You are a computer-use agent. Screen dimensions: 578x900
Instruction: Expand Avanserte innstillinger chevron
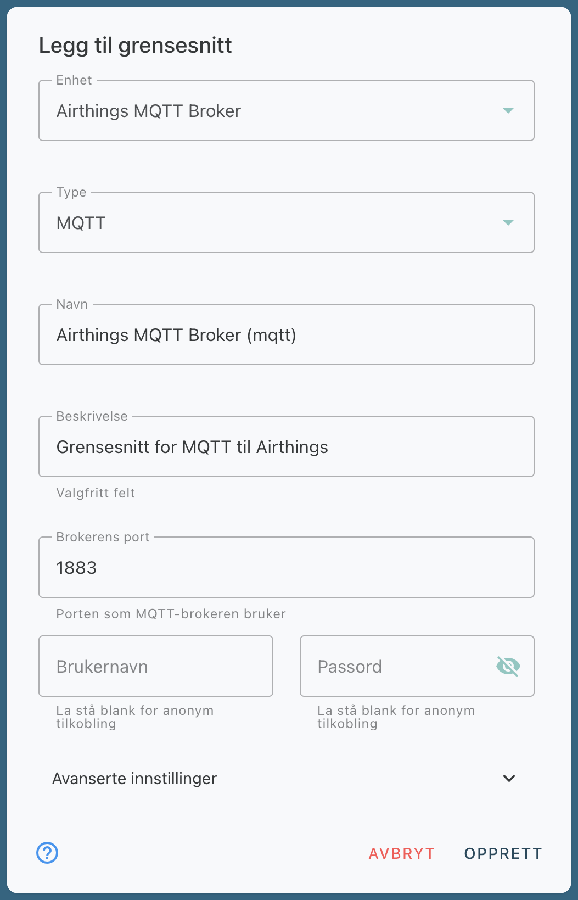[x=509, y=778]
